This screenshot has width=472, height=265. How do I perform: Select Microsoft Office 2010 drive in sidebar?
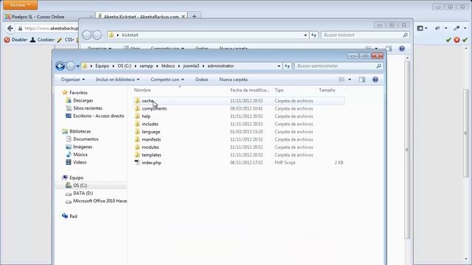100,201
